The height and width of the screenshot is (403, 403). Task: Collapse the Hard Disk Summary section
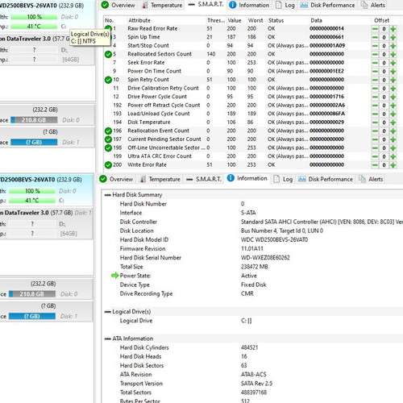107,195
